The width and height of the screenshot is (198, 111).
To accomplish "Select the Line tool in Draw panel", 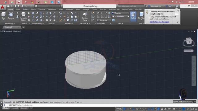I will 50,17.
